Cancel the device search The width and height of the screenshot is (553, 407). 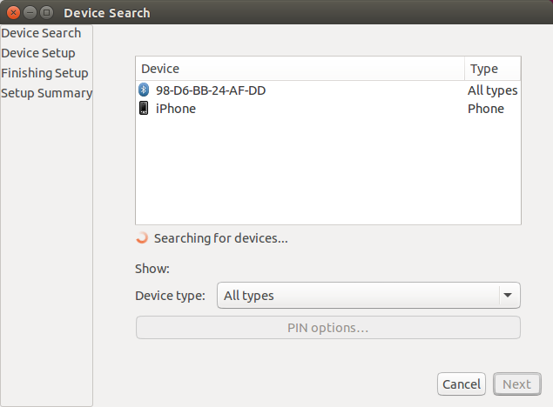[x=462, y=384]
